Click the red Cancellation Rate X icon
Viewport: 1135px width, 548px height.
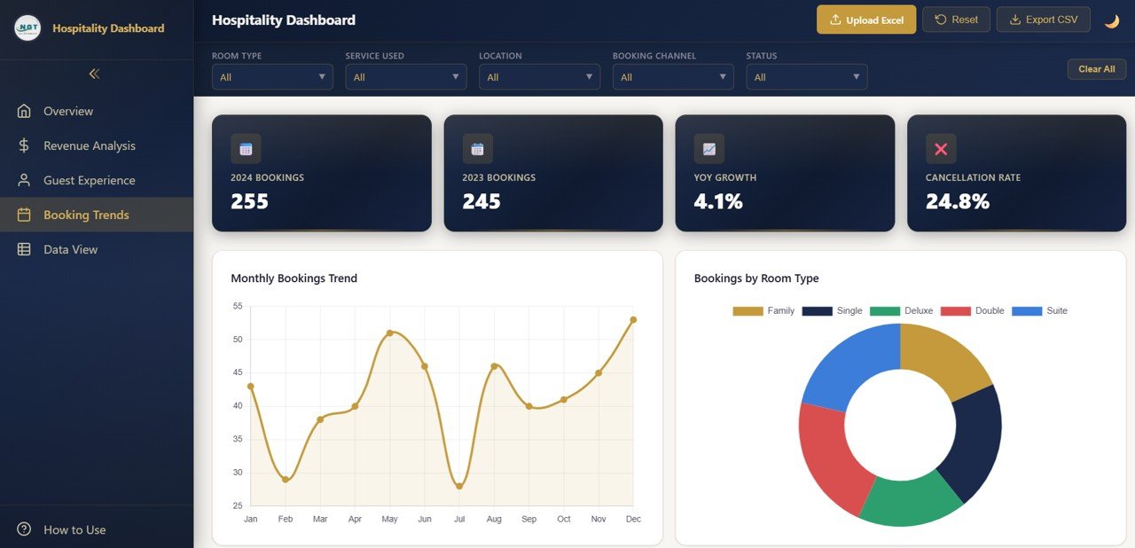click(x=940, y=148)
